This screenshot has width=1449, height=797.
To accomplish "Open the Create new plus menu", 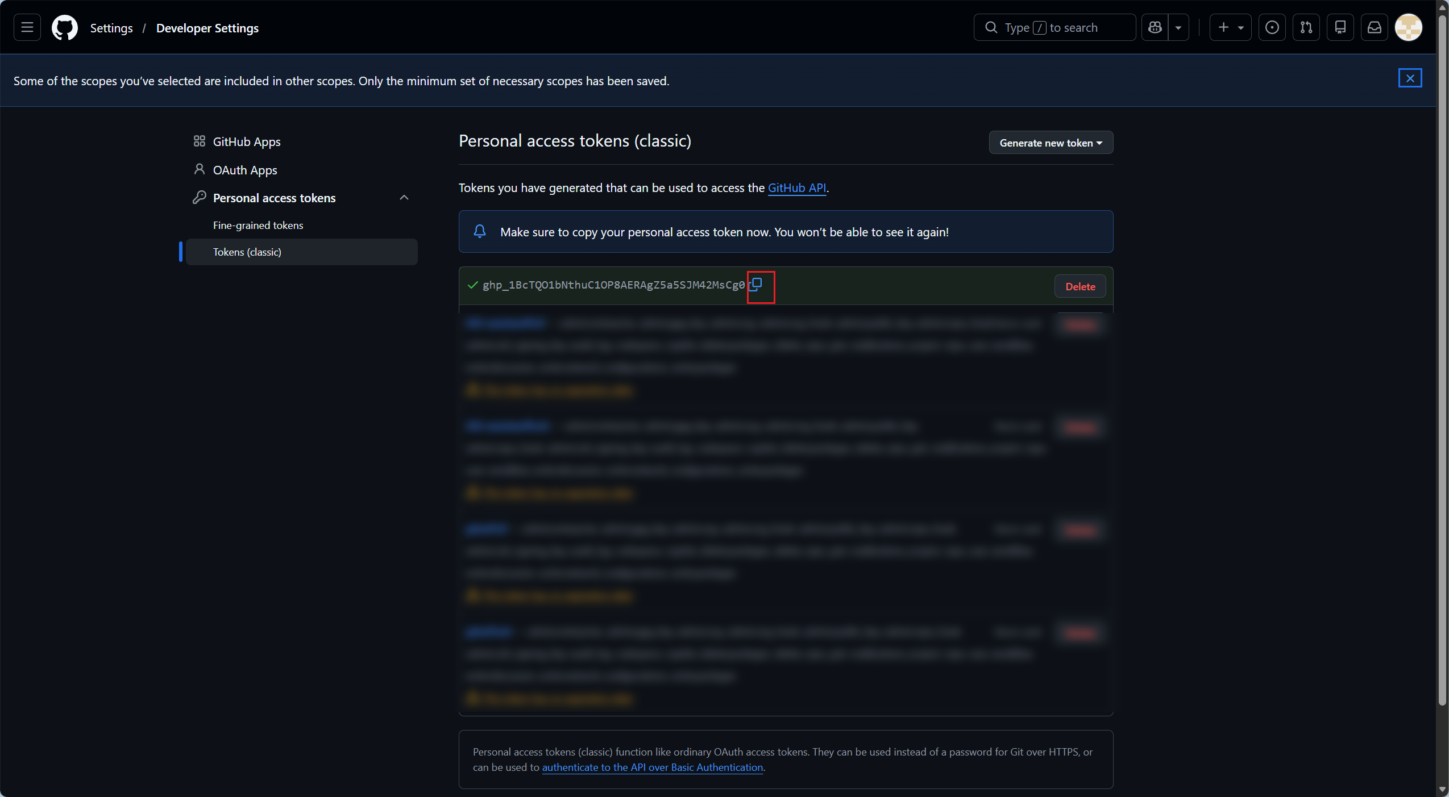I will coord(1230,27).
